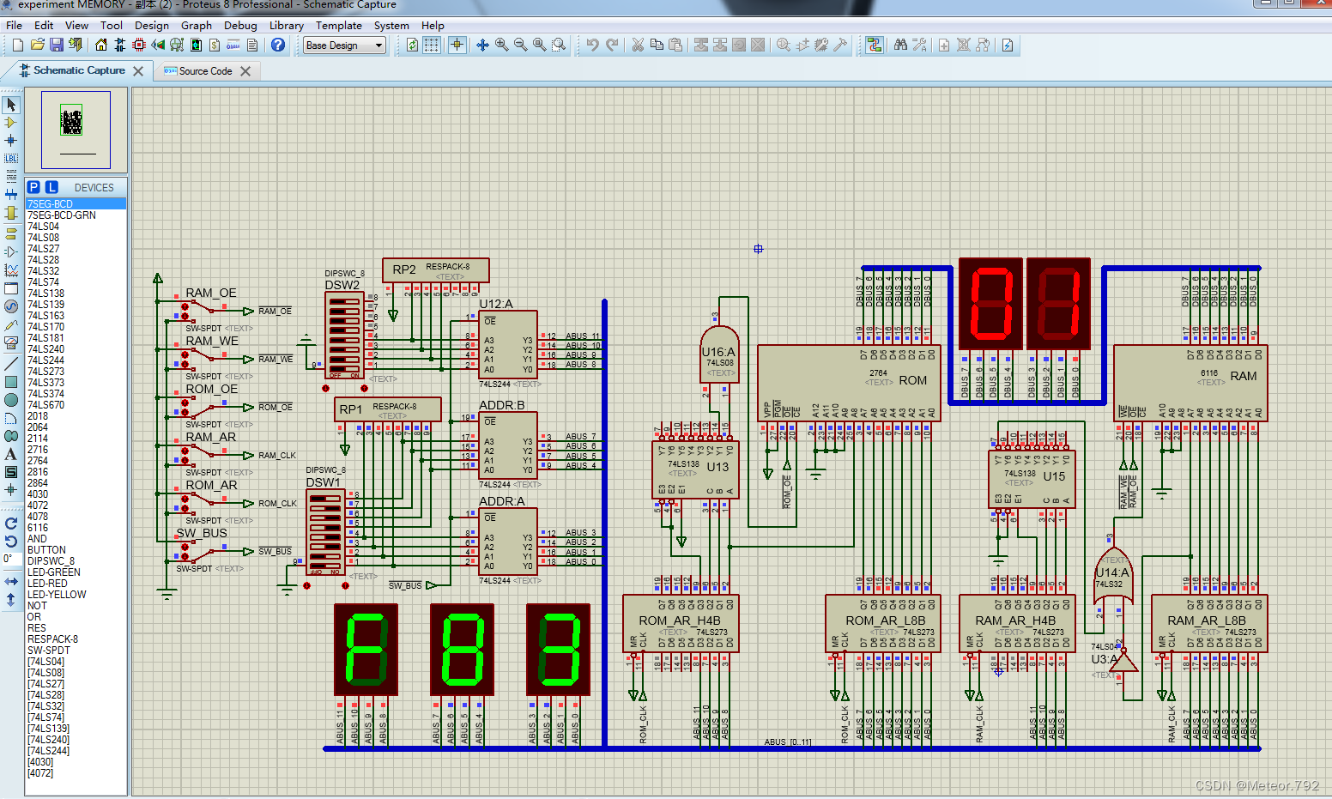
Task: Open the Design menu
Action: click(x=152, y=25)
